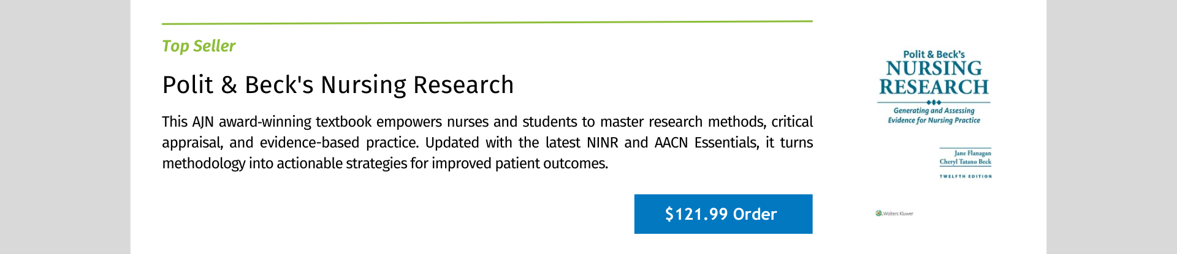The height and width of the screenshot is (254, 1177).
Task: Click the TWELFTH EDITION cover text
Action: click(966, 176)
